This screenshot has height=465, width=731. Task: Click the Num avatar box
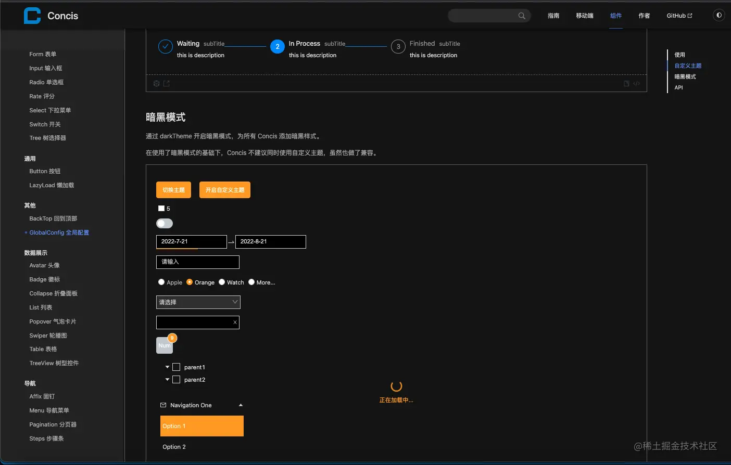click(x=165, y=345)
